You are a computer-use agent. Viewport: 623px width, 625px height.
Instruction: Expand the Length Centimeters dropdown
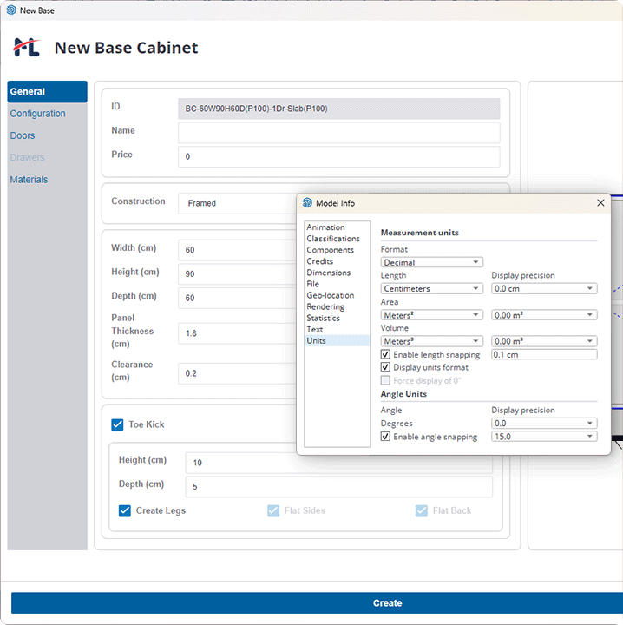(431, 288)
